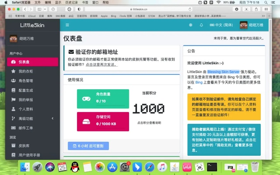This screenshot has width=280, height=175.
Task: Click the sidebar user avatar image
Action: [14, 38]
